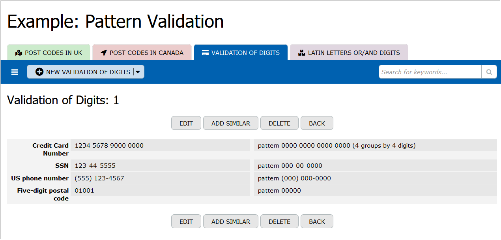This screenshot has width=501, height=240.
Task: Select the VALIDATION OF DIGITS tab
Action: 241,52
